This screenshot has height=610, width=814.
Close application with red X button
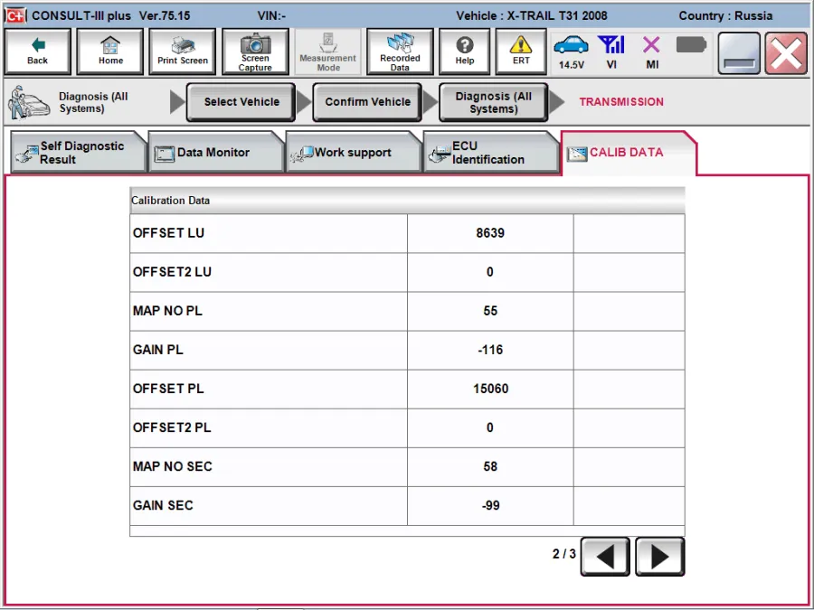[x=786, y=53]
